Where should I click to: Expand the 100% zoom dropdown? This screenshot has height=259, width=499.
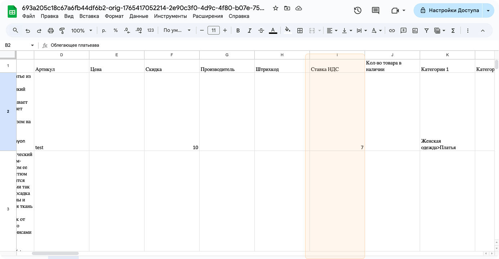(82, 31)
